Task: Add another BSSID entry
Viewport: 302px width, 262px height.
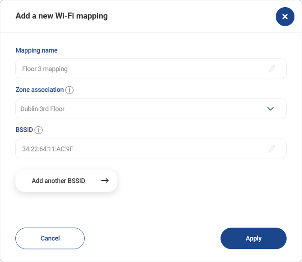Action: coord(66,181)
